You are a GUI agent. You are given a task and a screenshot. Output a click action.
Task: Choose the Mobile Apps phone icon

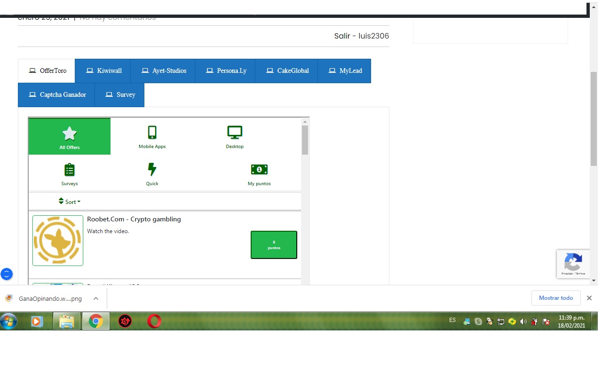pos(152,133)
